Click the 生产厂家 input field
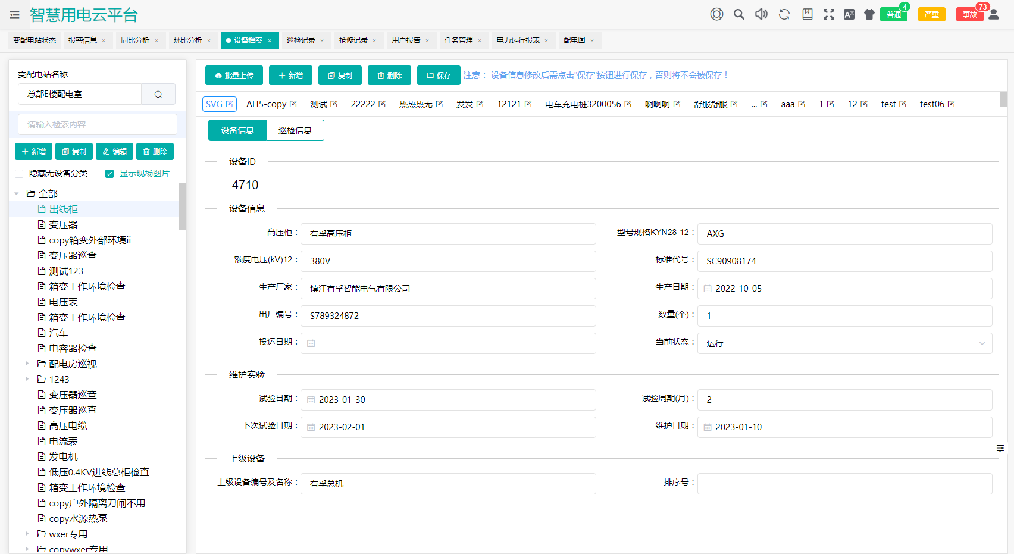This screenshot has height=554, width=1014. pos(448,289)
